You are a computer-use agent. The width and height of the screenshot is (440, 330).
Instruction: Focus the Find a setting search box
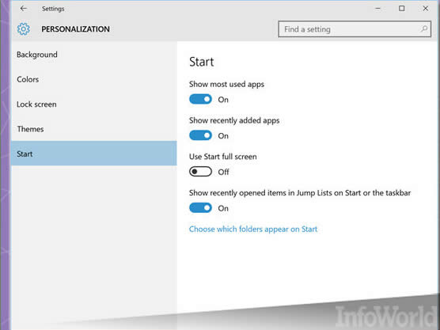(355, 29)
